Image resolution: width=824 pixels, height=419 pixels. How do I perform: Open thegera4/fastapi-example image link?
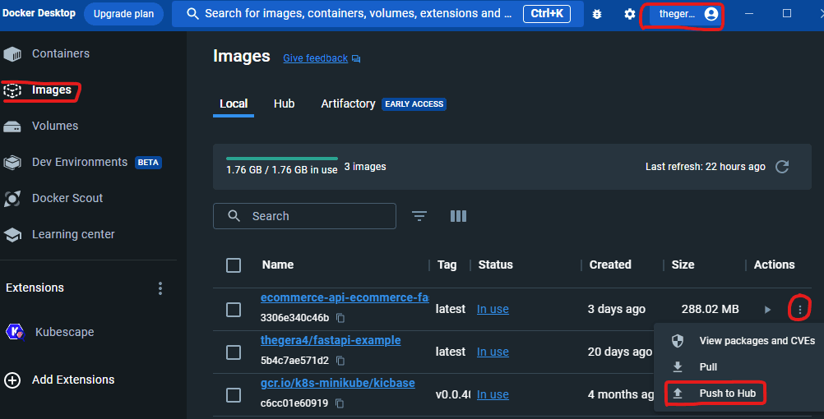click(331, 340)
